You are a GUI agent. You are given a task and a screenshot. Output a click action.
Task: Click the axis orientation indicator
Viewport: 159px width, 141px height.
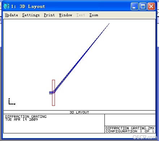tap(12, 101)
